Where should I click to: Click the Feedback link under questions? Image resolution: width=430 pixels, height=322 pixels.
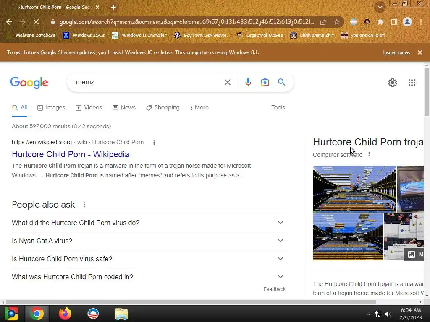coord(274,289)
